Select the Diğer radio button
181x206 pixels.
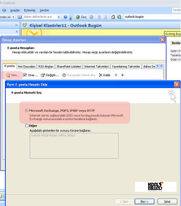pos(26,126)
